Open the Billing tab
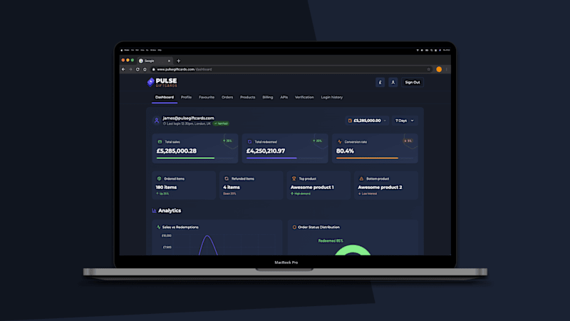 [x=268, y=97]
